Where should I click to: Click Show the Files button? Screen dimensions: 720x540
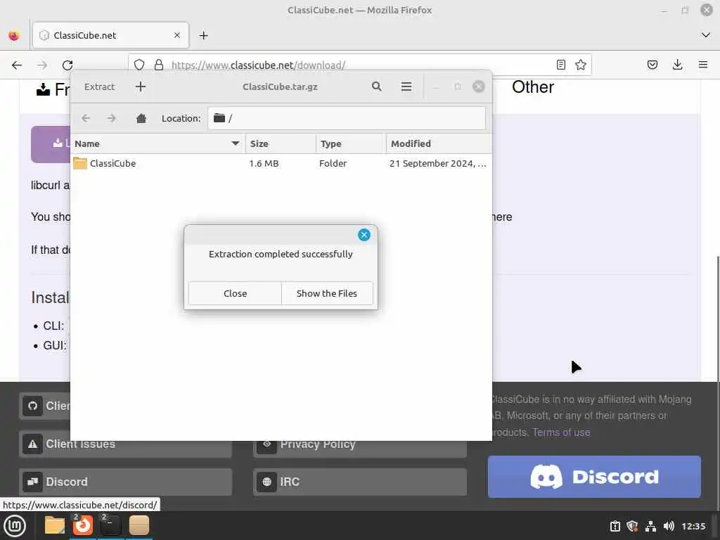tap(326, 293)
